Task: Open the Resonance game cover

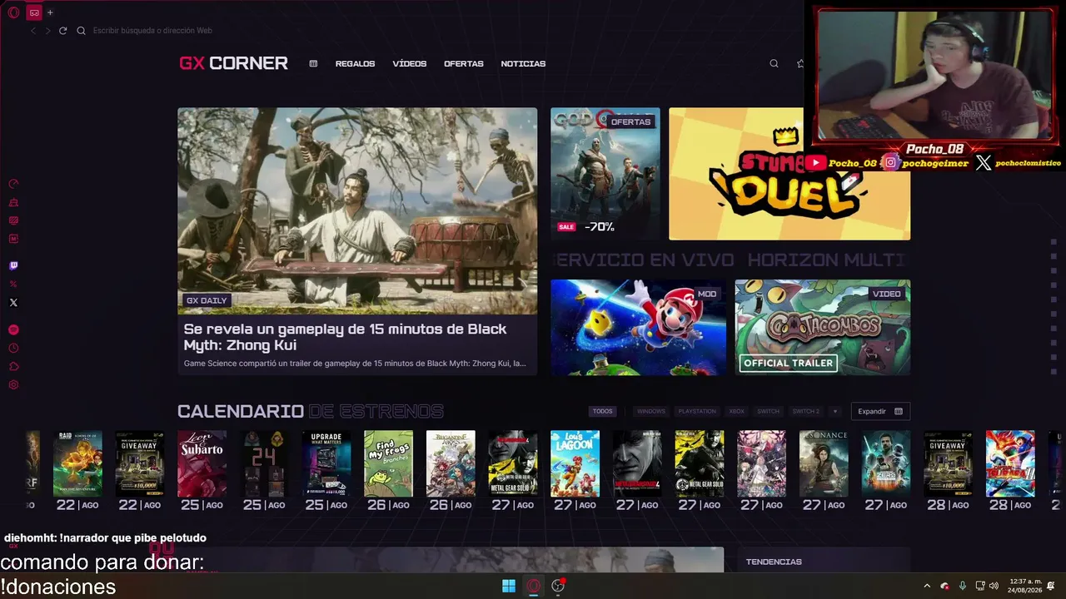Action: coord(824,463)
